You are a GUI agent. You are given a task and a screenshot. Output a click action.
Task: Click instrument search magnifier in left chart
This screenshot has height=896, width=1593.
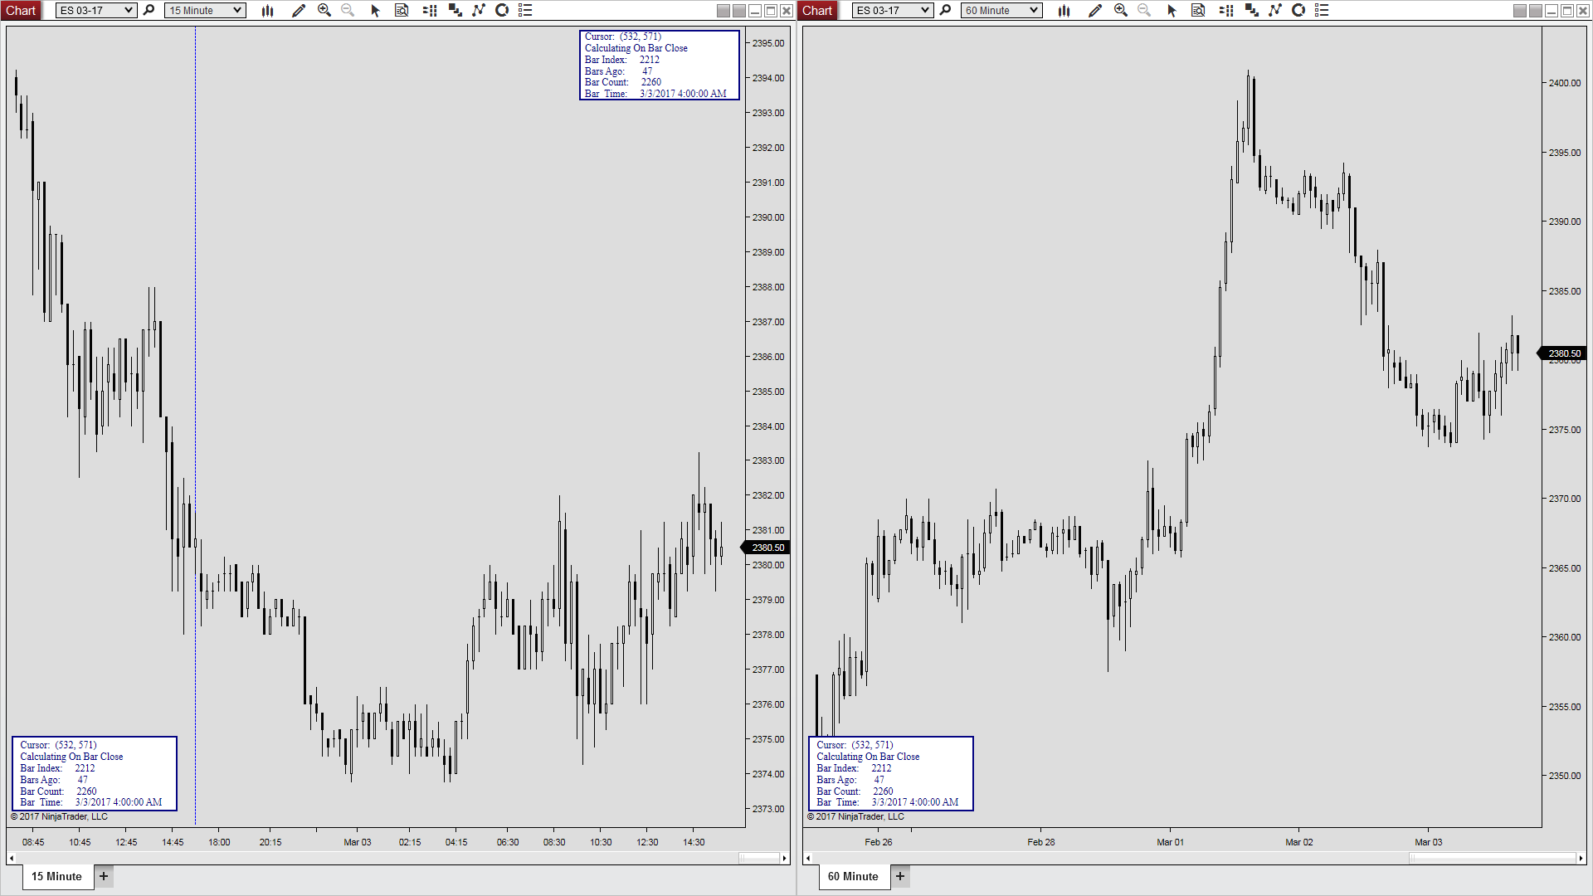coord(149,11)
